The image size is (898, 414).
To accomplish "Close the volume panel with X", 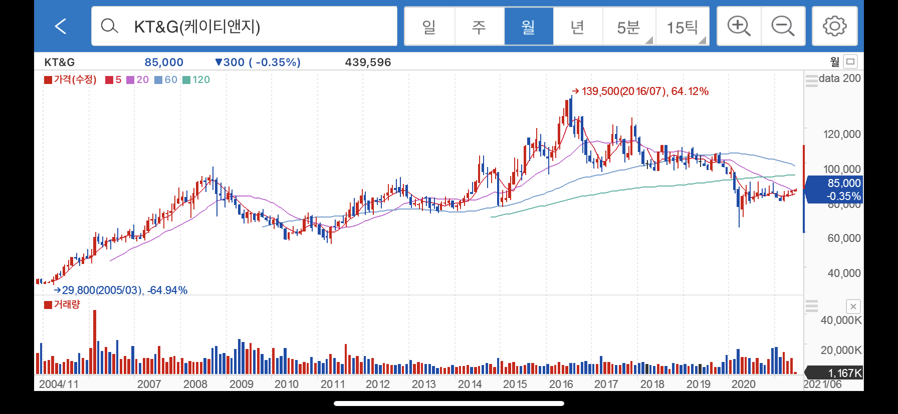I will click(x=853, y=306).
